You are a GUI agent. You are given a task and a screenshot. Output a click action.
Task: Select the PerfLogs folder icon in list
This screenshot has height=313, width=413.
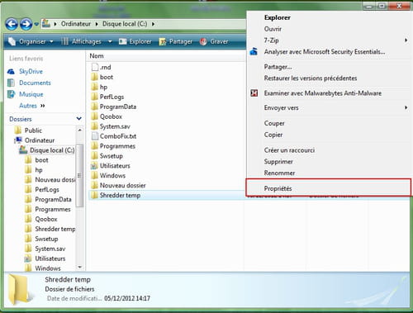(95, 97)
